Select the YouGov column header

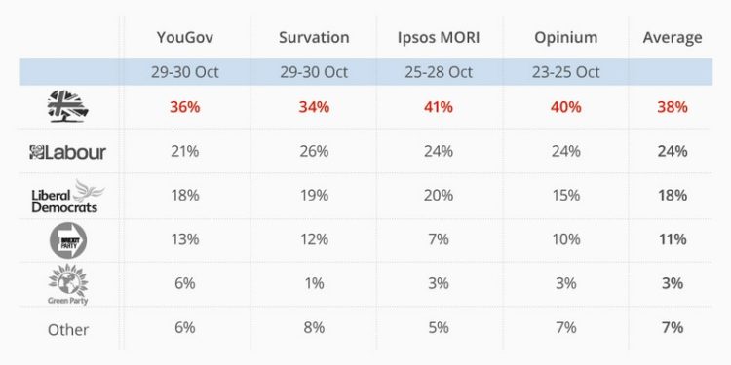tap(185, 37)
